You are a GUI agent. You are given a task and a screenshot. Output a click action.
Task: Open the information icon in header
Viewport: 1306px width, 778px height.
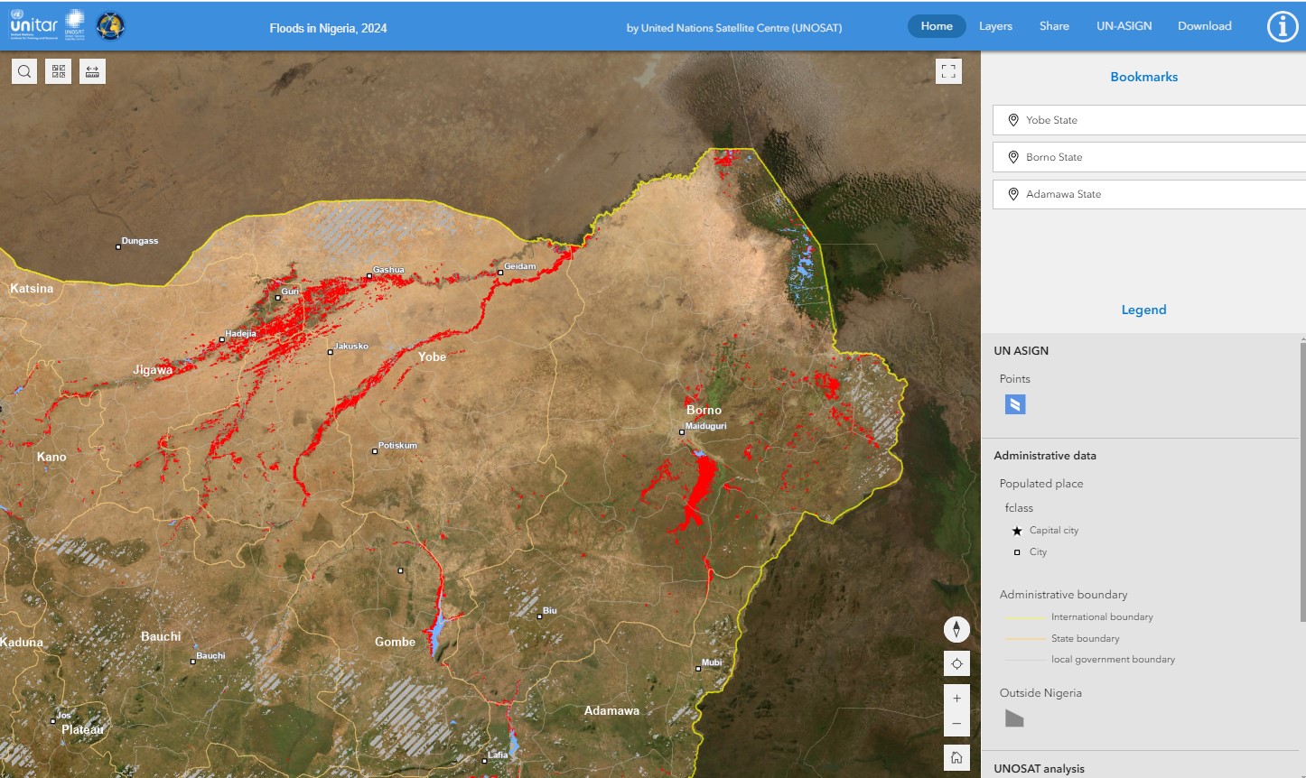[1282, 27]
